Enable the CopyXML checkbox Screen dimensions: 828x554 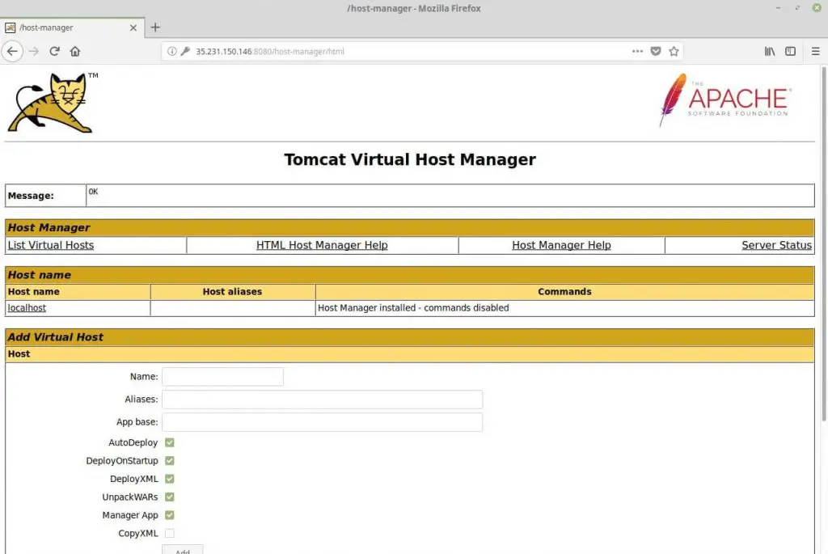[x=170, y=533]
